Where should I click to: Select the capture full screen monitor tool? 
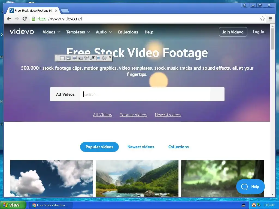pyautogui.click(x=74, y=58)
